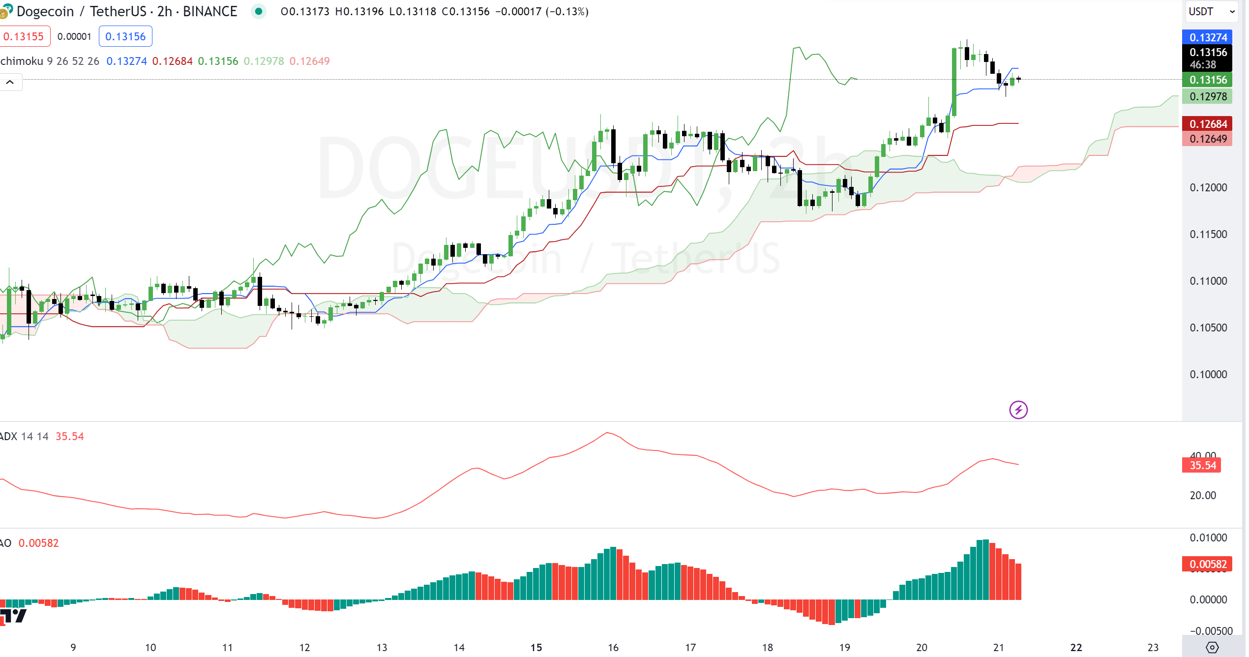This screenshot has width=1249, height=657.
Task: Click the Ichimoku blue value 0.13274 in legend
Action: 126,61
